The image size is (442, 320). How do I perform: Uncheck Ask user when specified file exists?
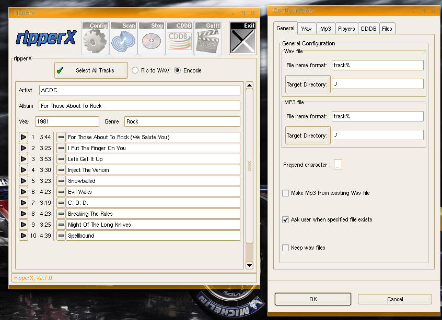coord(286,219)
